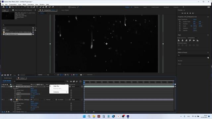The image size is (212, 119).
Task: Switch to Render Queue tab
Action: click(8, 78)
